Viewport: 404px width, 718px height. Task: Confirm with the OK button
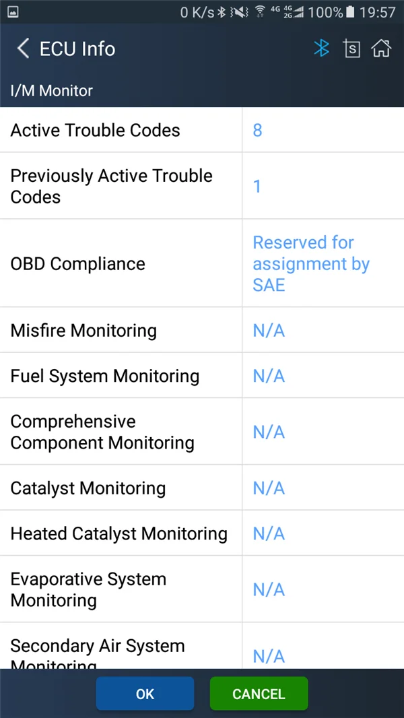point(145,693)
